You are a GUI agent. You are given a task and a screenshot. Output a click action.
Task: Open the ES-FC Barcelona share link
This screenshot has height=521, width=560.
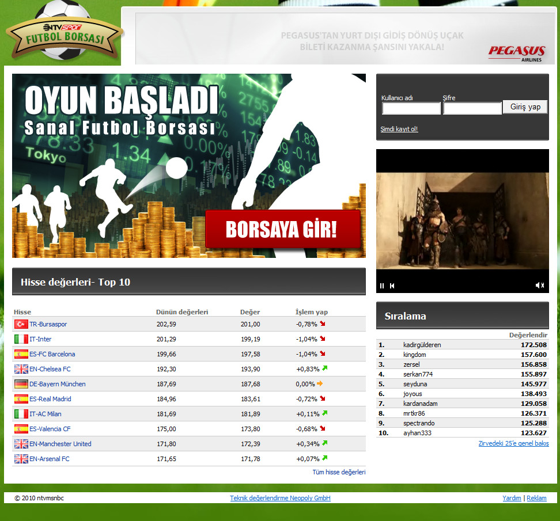pos(52,354)
